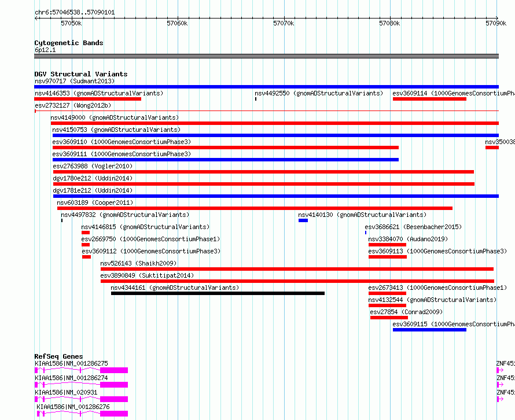The width and height of the screenshot is (515, 420).
Task: Click the 6p12.1 band label
Action: pyautogui.click(x=45, y=50)
